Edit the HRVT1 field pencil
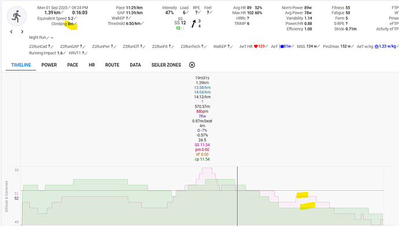Screen dimensions: 399x226 pos(86,53)
